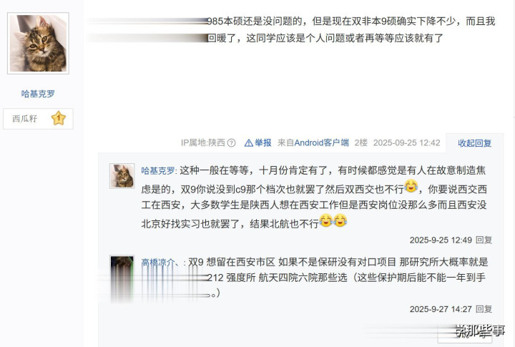The height and width of the screenshot is (347, 515).
Task: Click 哈基克罗 name in the sub-reply
Action: (x=158, y=170)
